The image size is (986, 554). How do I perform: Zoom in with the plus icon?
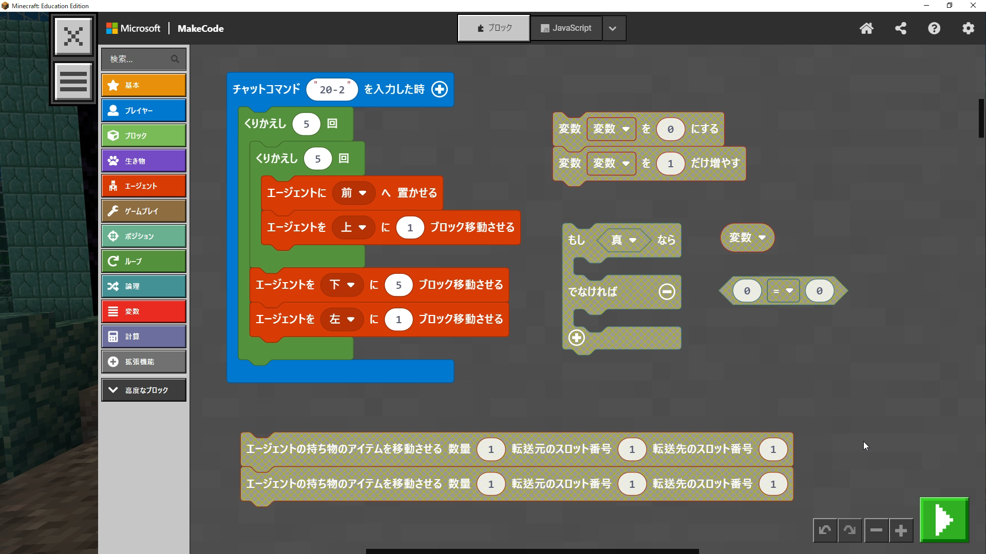pyautogui.click(x=901, y=530)
